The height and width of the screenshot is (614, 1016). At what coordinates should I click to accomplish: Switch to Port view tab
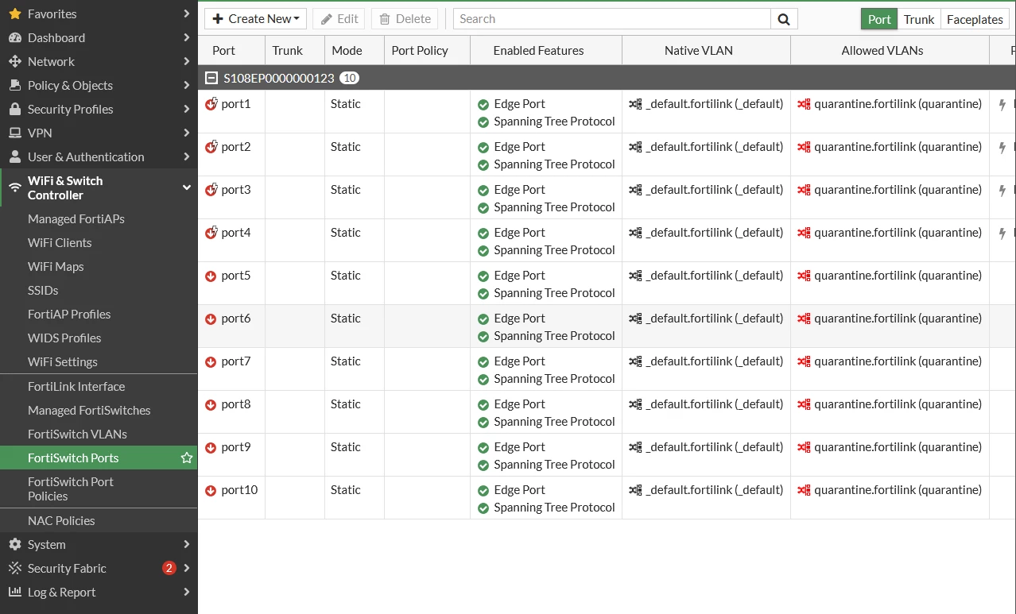click(879, 19)
